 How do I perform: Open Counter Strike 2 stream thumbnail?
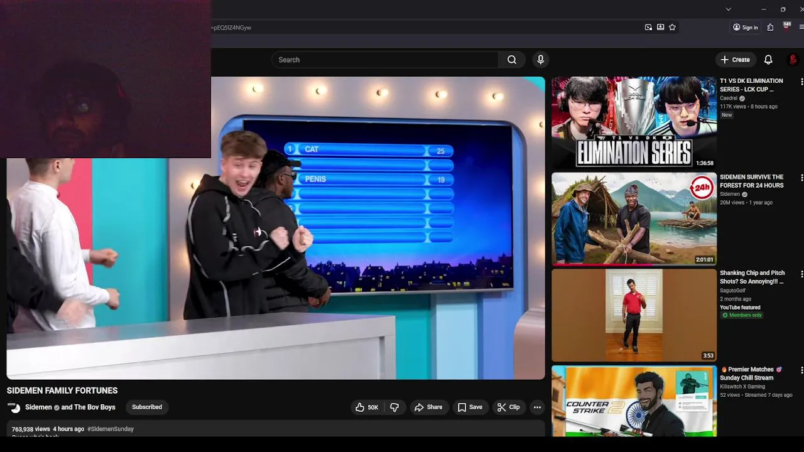634,401
